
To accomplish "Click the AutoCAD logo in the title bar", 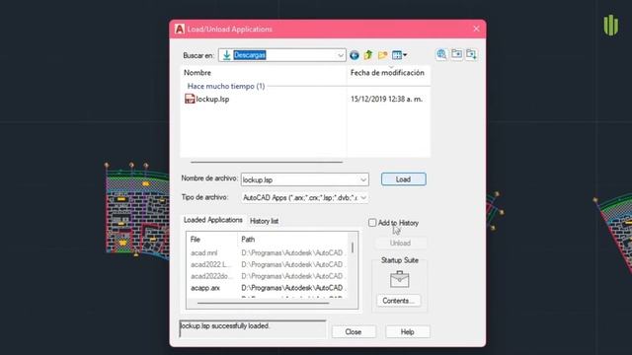I will [180, 29].
